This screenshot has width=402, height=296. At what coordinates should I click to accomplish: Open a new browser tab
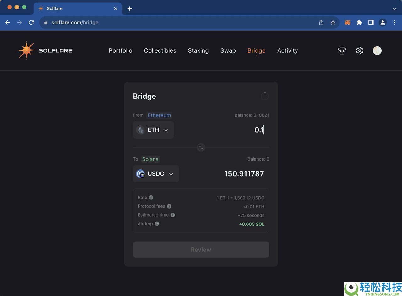[x=130, y=8]
